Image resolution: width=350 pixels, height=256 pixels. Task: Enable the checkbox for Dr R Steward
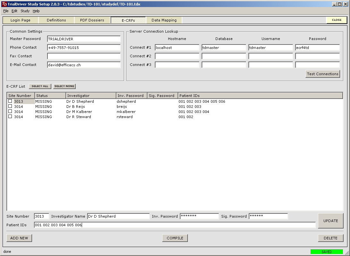point(10,116)
